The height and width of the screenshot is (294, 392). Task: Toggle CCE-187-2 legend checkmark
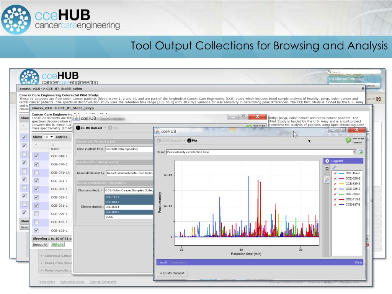tap(335, 205)
